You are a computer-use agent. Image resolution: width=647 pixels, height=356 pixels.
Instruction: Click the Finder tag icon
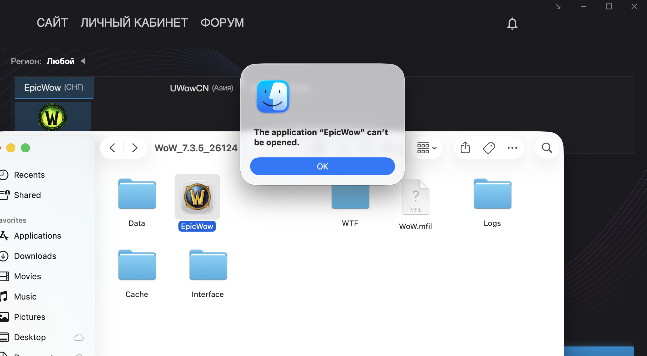pyautogui.click(x=489, y=148)
